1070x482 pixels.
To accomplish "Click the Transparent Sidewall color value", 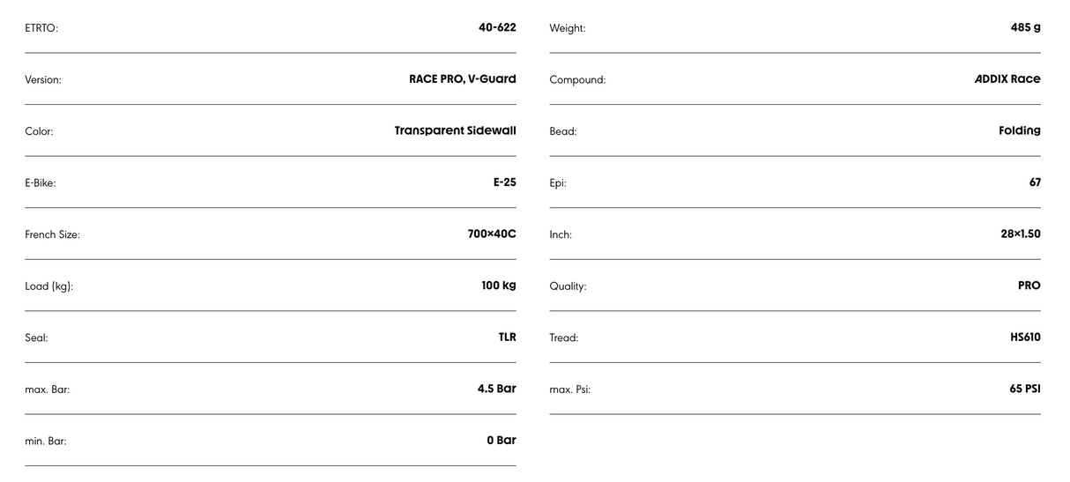I will coord(455,130).
